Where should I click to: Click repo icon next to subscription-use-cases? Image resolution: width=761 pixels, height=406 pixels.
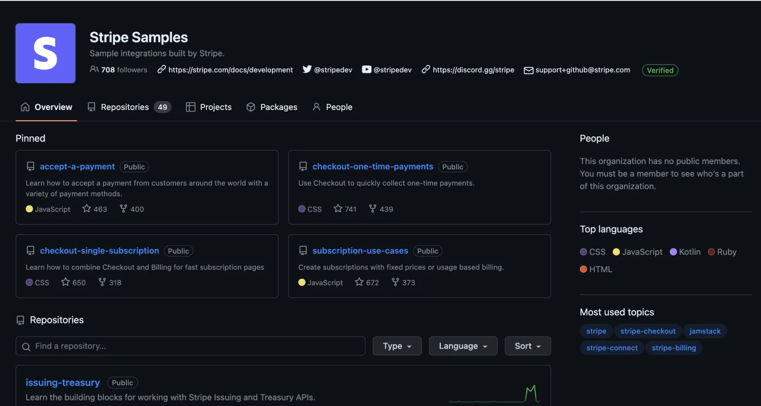click(x=303, y=250)
